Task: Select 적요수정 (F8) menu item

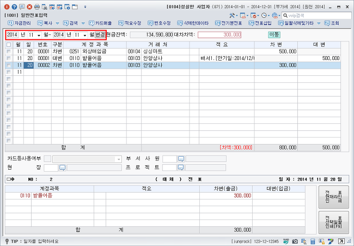Action: coord(130,23)
